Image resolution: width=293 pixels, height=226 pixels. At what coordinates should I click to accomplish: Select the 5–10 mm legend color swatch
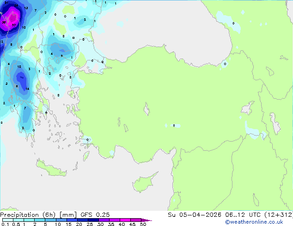[x=50, y=220]
